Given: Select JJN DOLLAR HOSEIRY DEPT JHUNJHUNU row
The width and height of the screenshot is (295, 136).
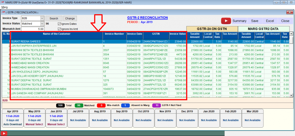Looking at the screenshot, I should point(145,76).
